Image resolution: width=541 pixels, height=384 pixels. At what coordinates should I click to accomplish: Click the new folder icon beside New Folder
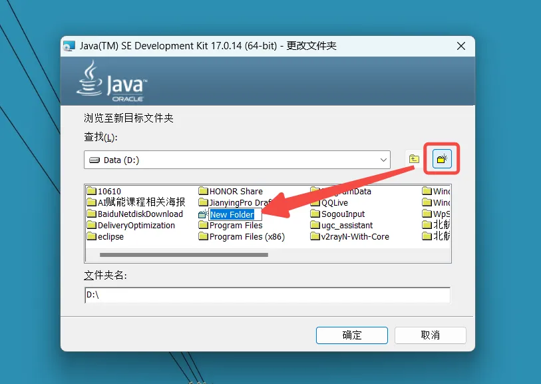[203, 214]
